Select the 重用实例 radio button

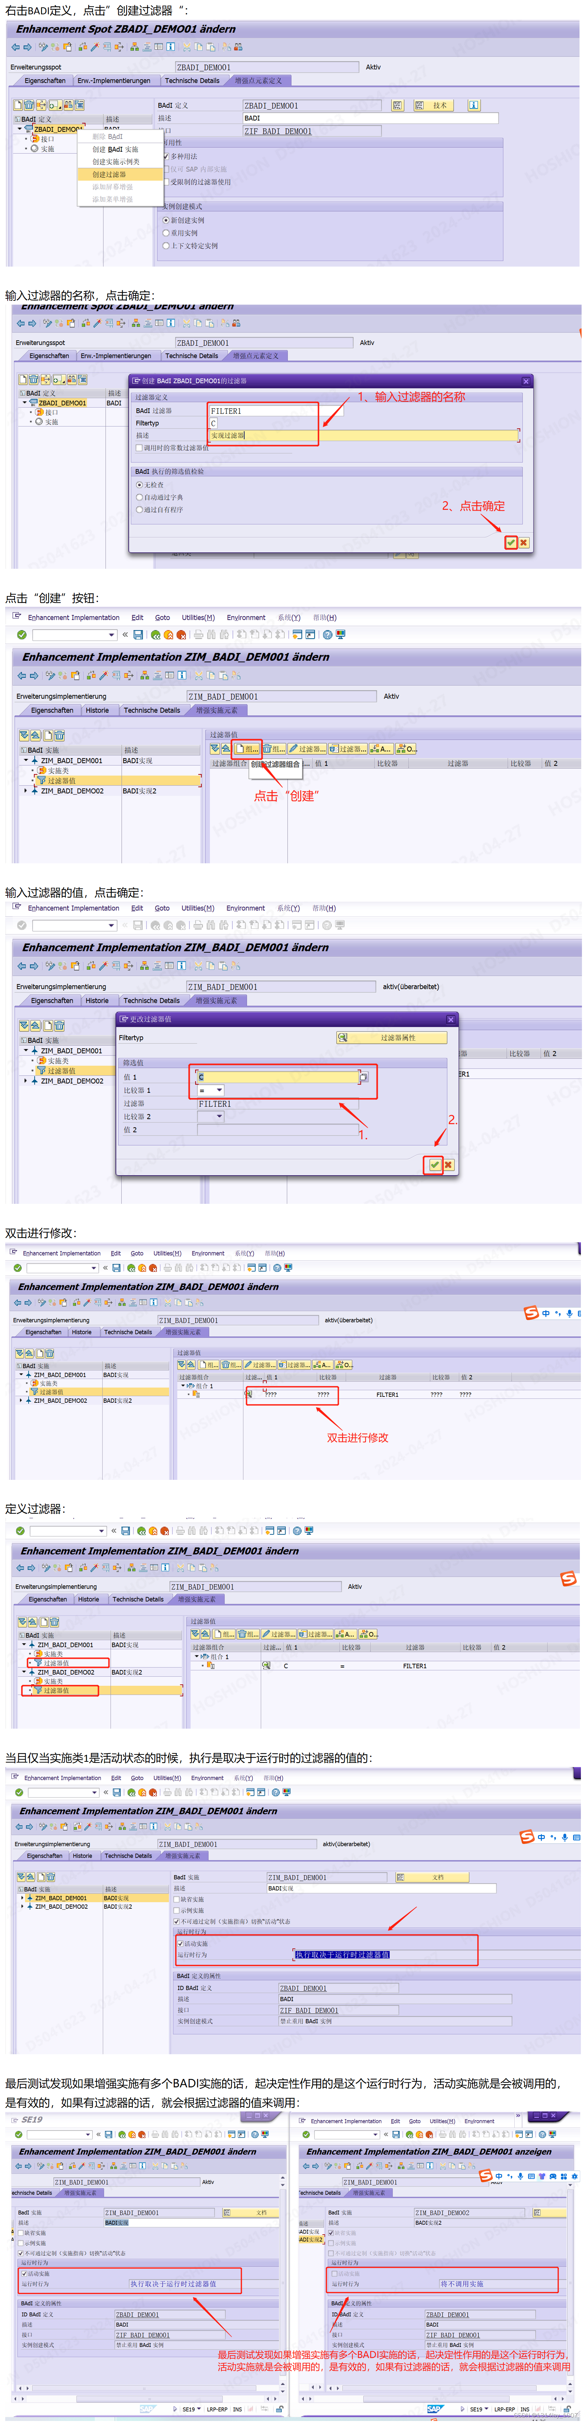pos(166,232)
